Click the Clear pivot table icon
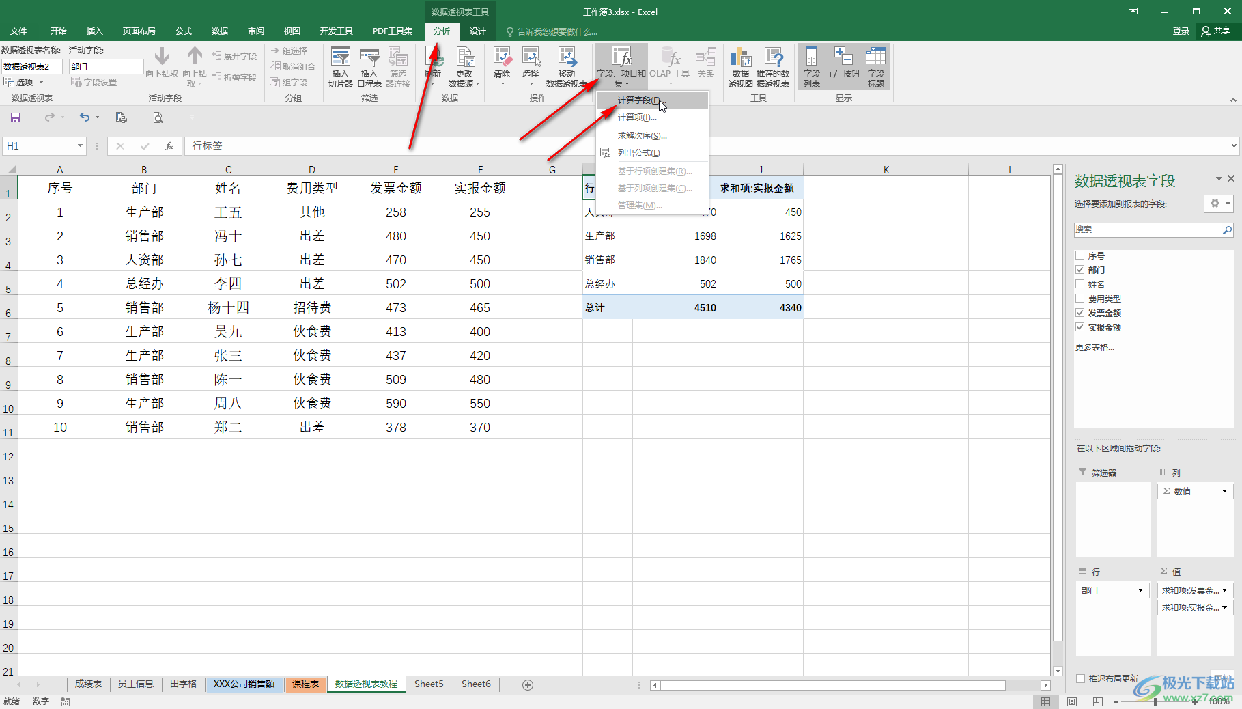 click(502, 67)
